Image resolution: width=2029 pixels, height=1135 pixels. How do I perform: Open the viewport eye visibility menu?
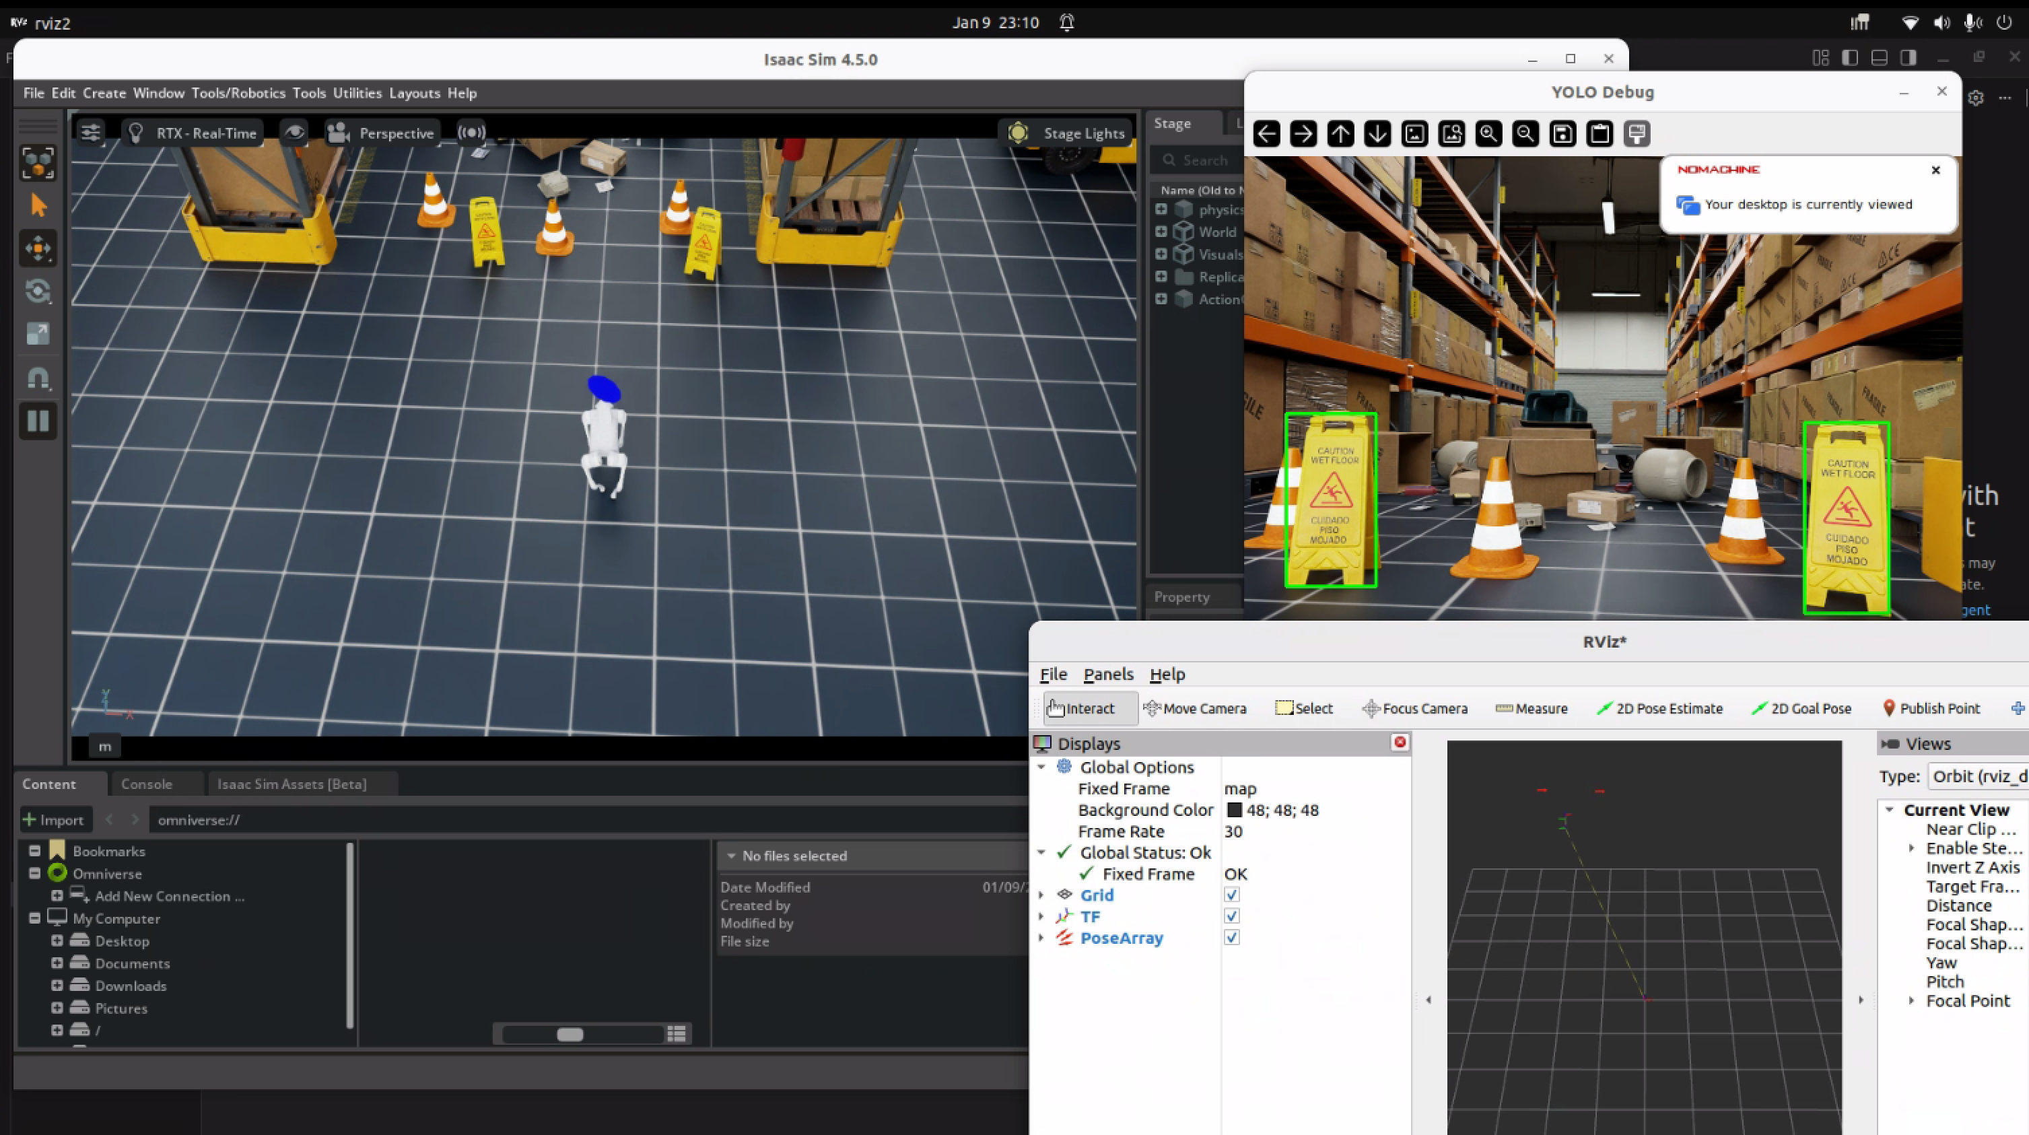295,133
